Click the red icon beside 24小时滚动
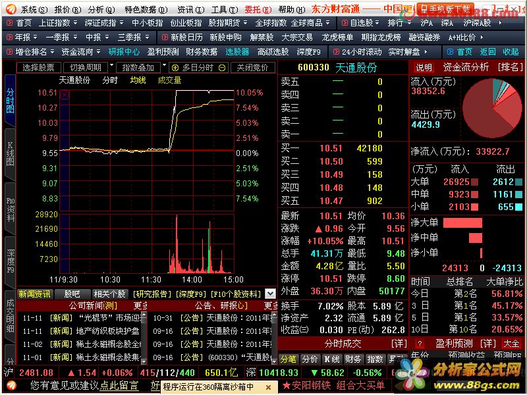Viewport: 527px width, 395px height. pyautogui.click(x=336, y=52)
